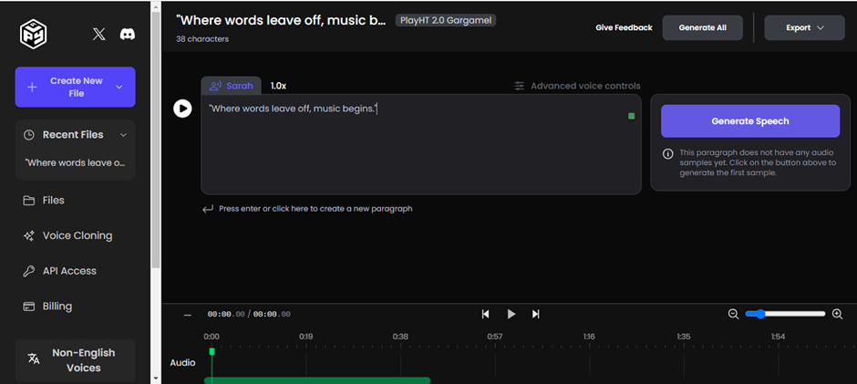Click the Give Feedback link
This screenshot has height=384, width=857.
(x=624, y=28)
